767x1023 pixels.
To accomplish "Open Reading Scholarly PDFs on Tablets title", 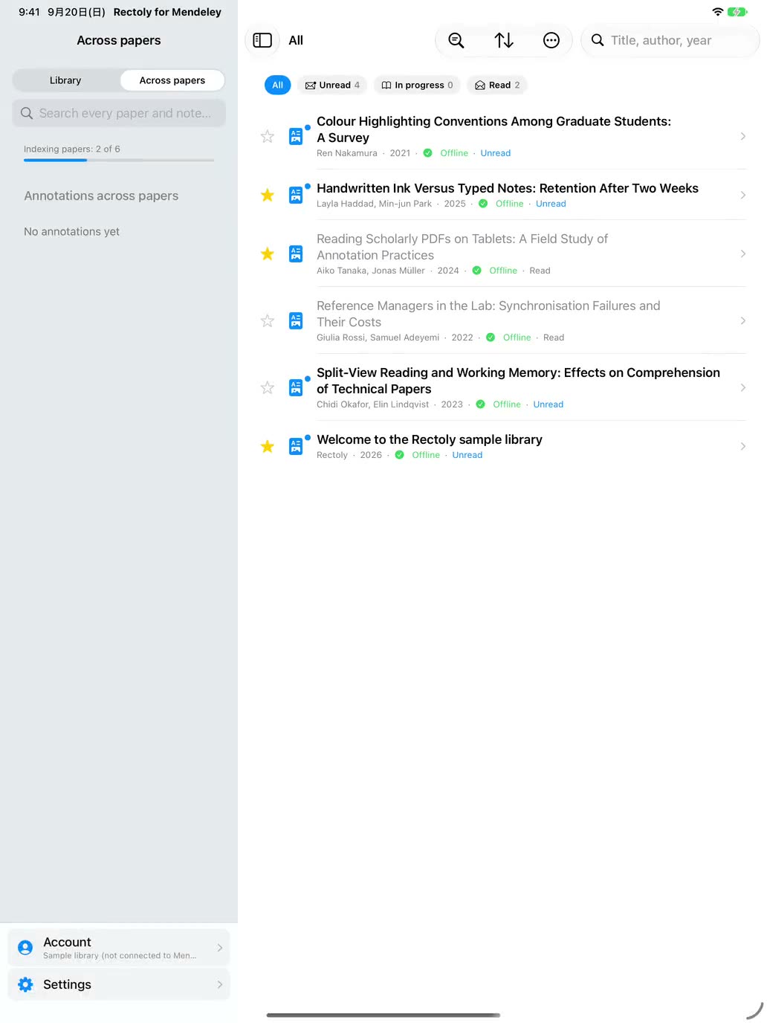I will (462, 247).
